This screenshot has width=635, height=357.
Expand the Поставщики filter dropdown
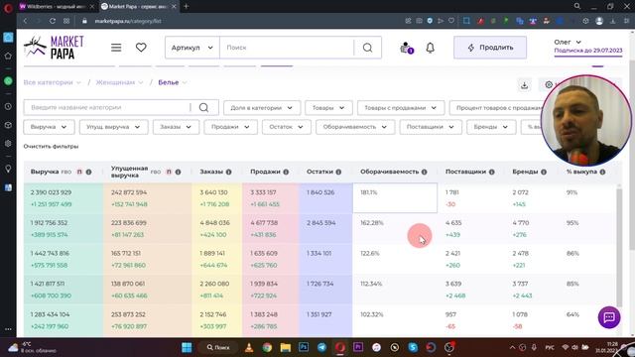click(x=430, y=127)
